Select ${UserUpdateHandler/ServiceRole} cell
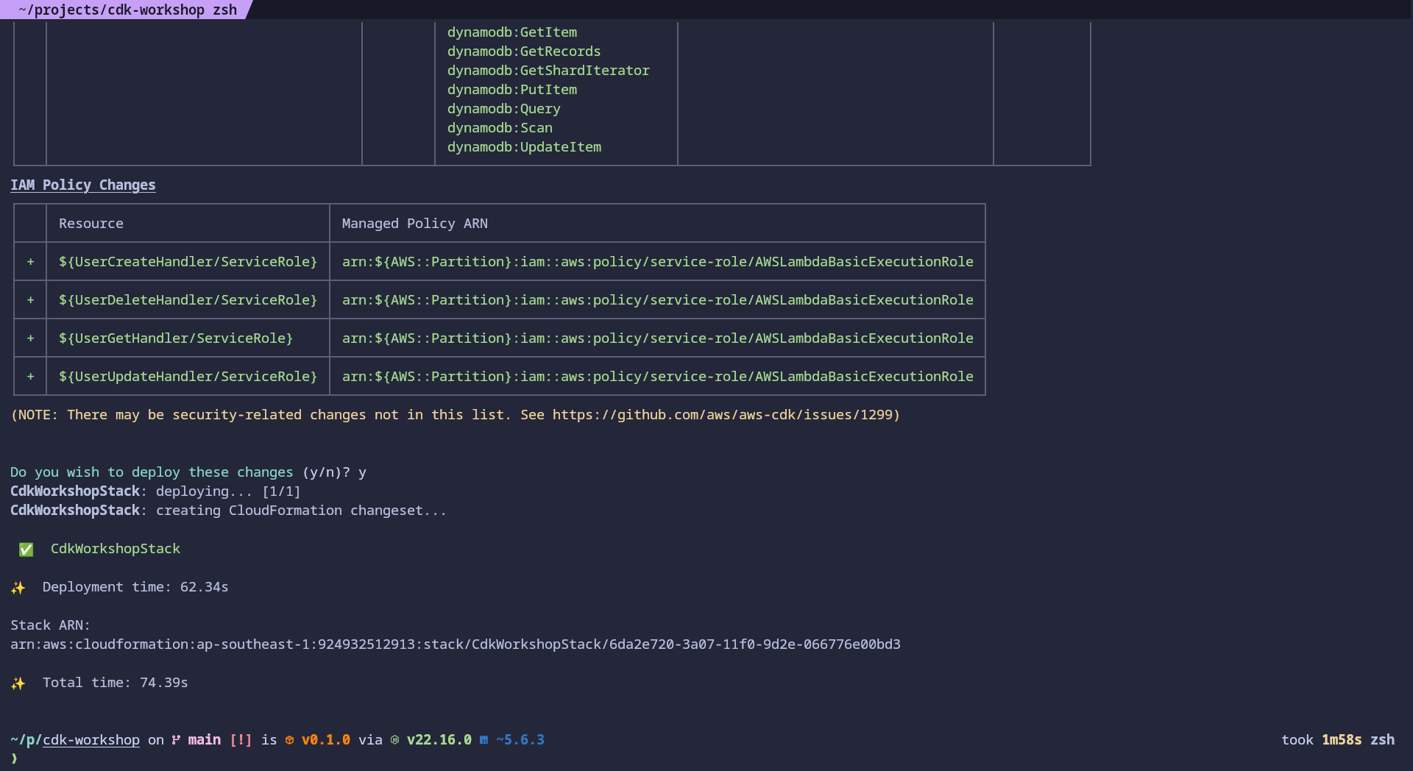Screen dimensions: 1413x771 point(188,377)
